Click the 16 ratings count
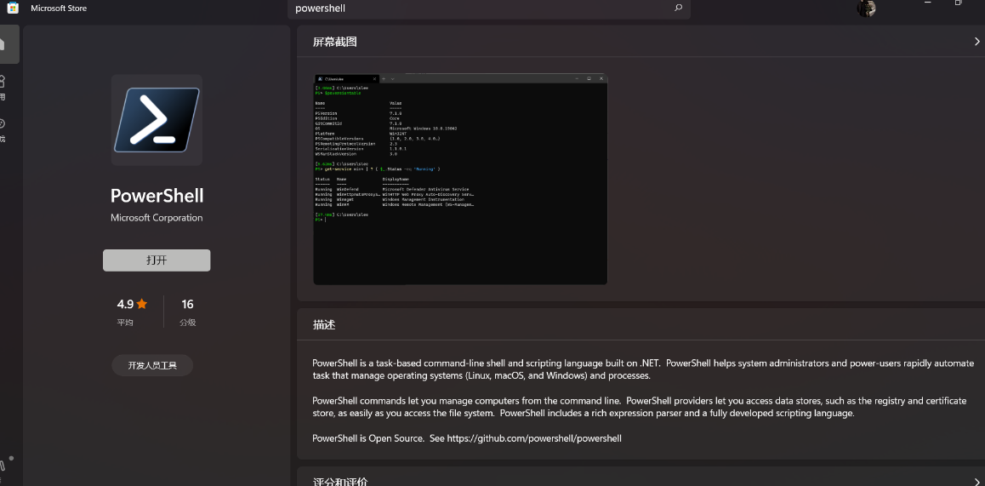 [x=187, y=305]
